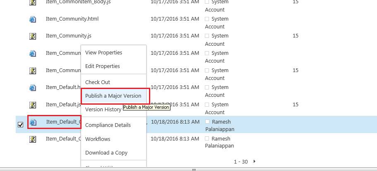Image resolution: width=377 pixels, height=171 pixels.
Task: Open Item_Default.h file name link
Action: 63,87
